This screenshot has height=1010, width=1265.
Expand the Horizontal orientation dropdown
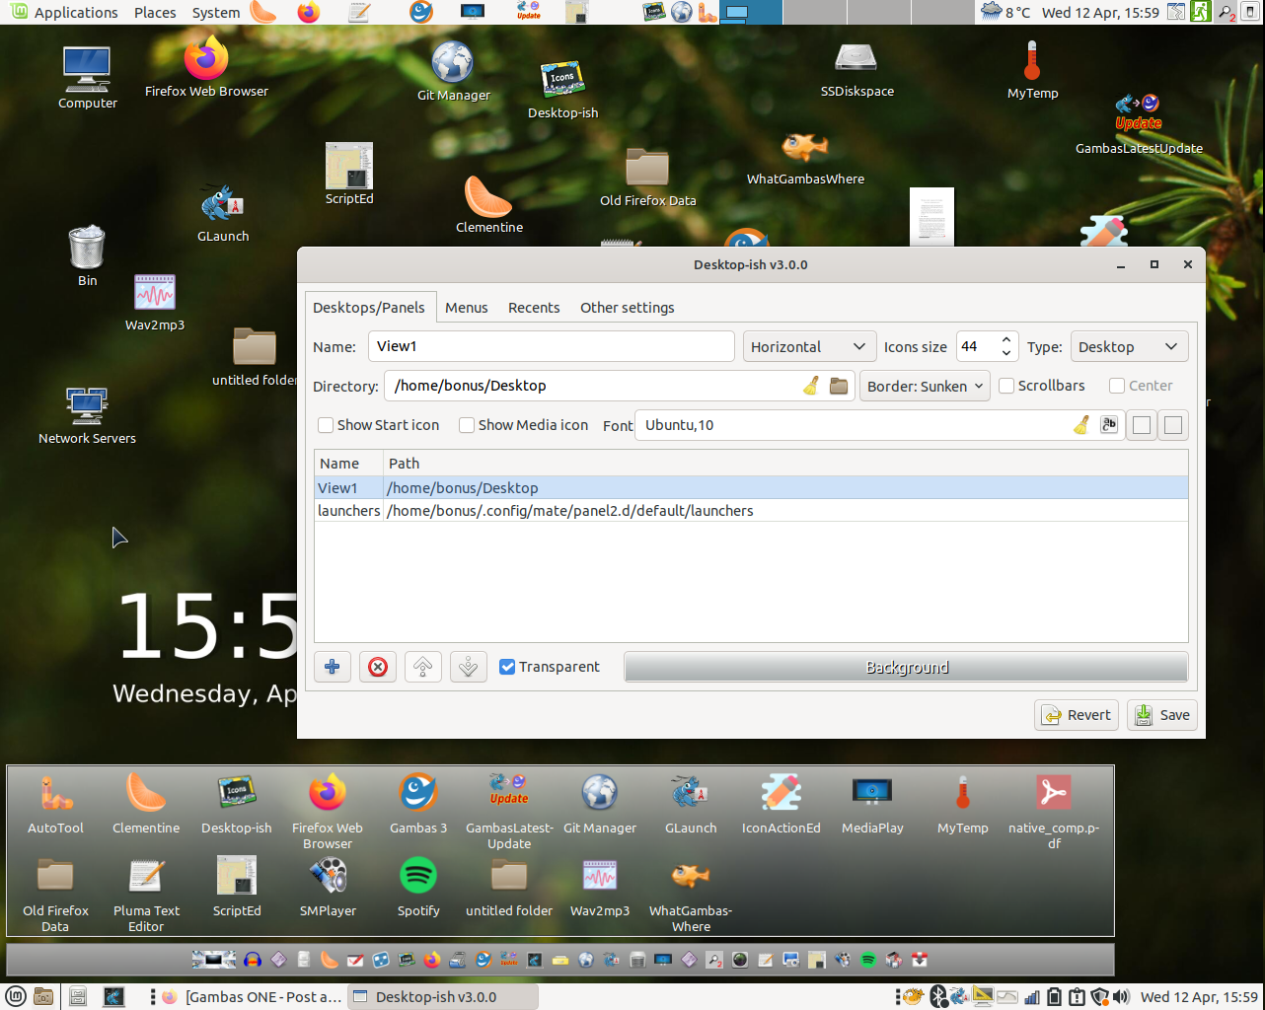(x=808, y=347)
